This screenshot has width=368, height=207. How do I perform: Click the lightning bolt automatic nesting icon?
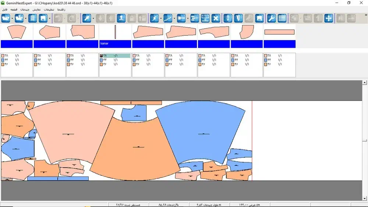(x=154, y=18)
